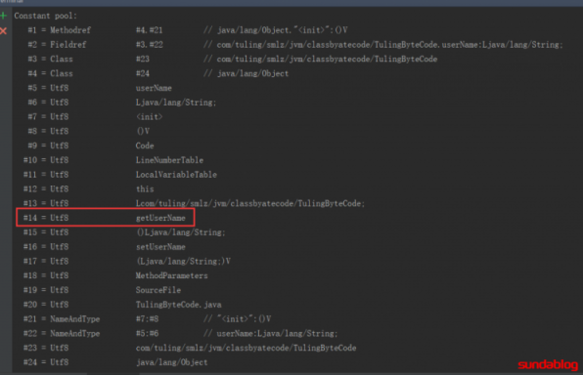The height and width of the screenshot is (375, 583).
Task: Click '()Ljava/lang/String;' on line #15
Action: 181,232
